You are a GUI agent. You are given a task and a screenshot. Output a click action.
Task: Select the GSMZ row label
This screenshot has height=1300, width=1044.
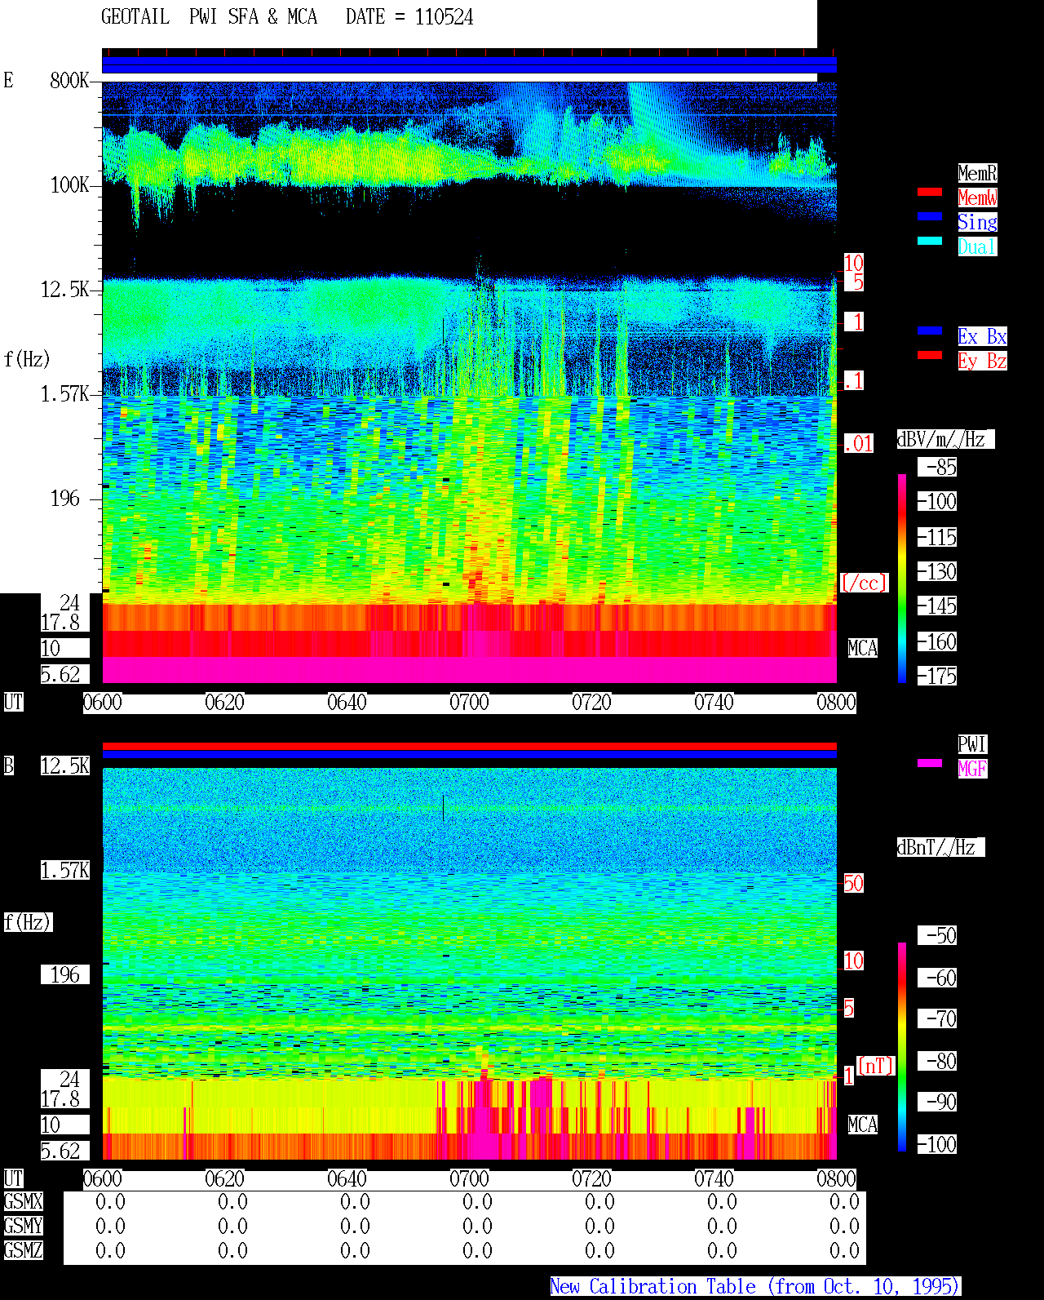(23, 1250)
